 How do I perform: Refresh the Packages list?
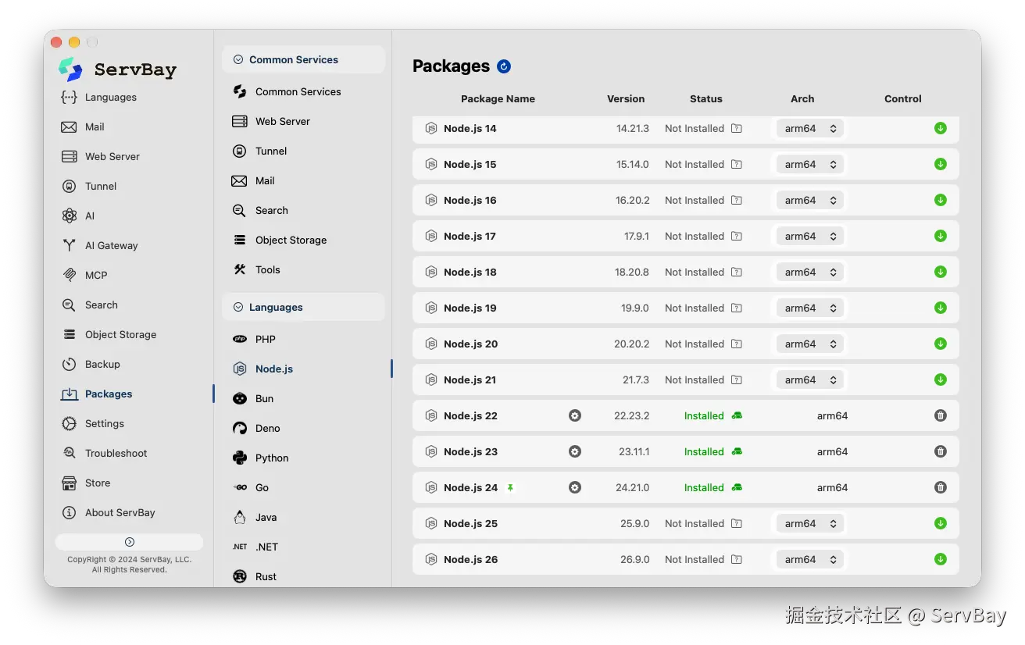[504, 66]
